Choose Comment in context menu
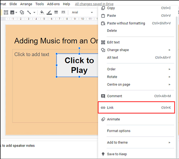Viewport: 179px width, 159px height. click(136, 96)
